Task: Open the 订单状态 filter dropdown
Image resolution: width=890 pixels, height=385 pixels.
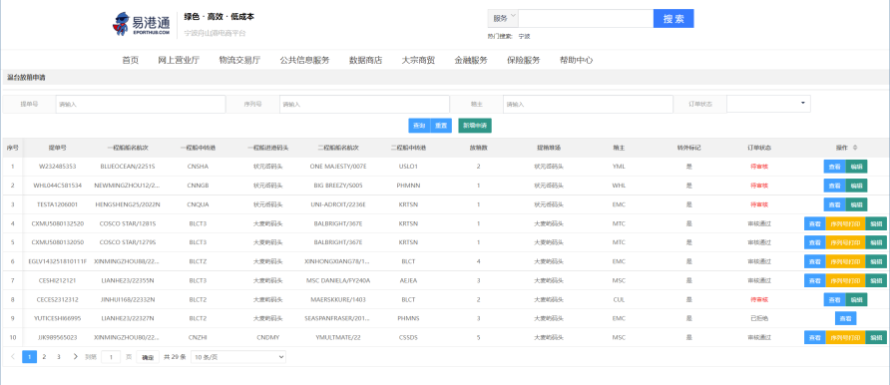Action: (768, 104)
